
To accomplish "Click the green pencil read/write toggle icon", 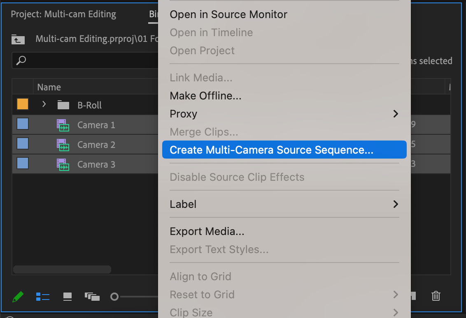I will 18,297.
